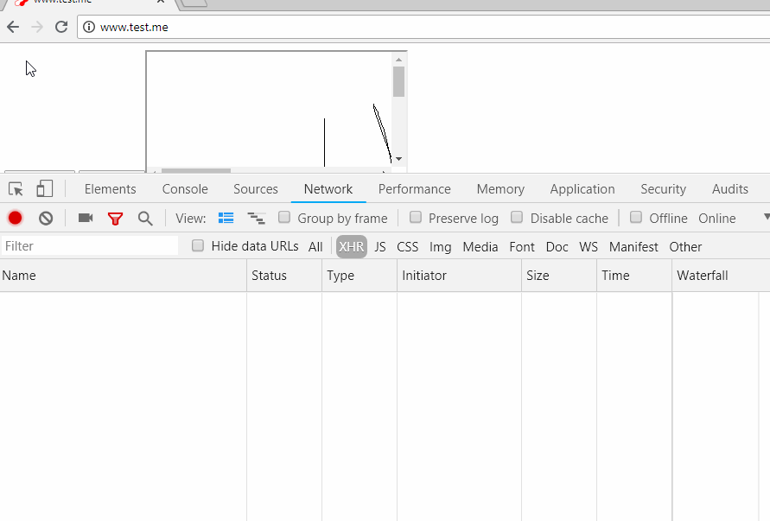This screenshot has width=770, height=521.
Task: Enable the Preserve log checkbox
Action: (x=416, y=218)
